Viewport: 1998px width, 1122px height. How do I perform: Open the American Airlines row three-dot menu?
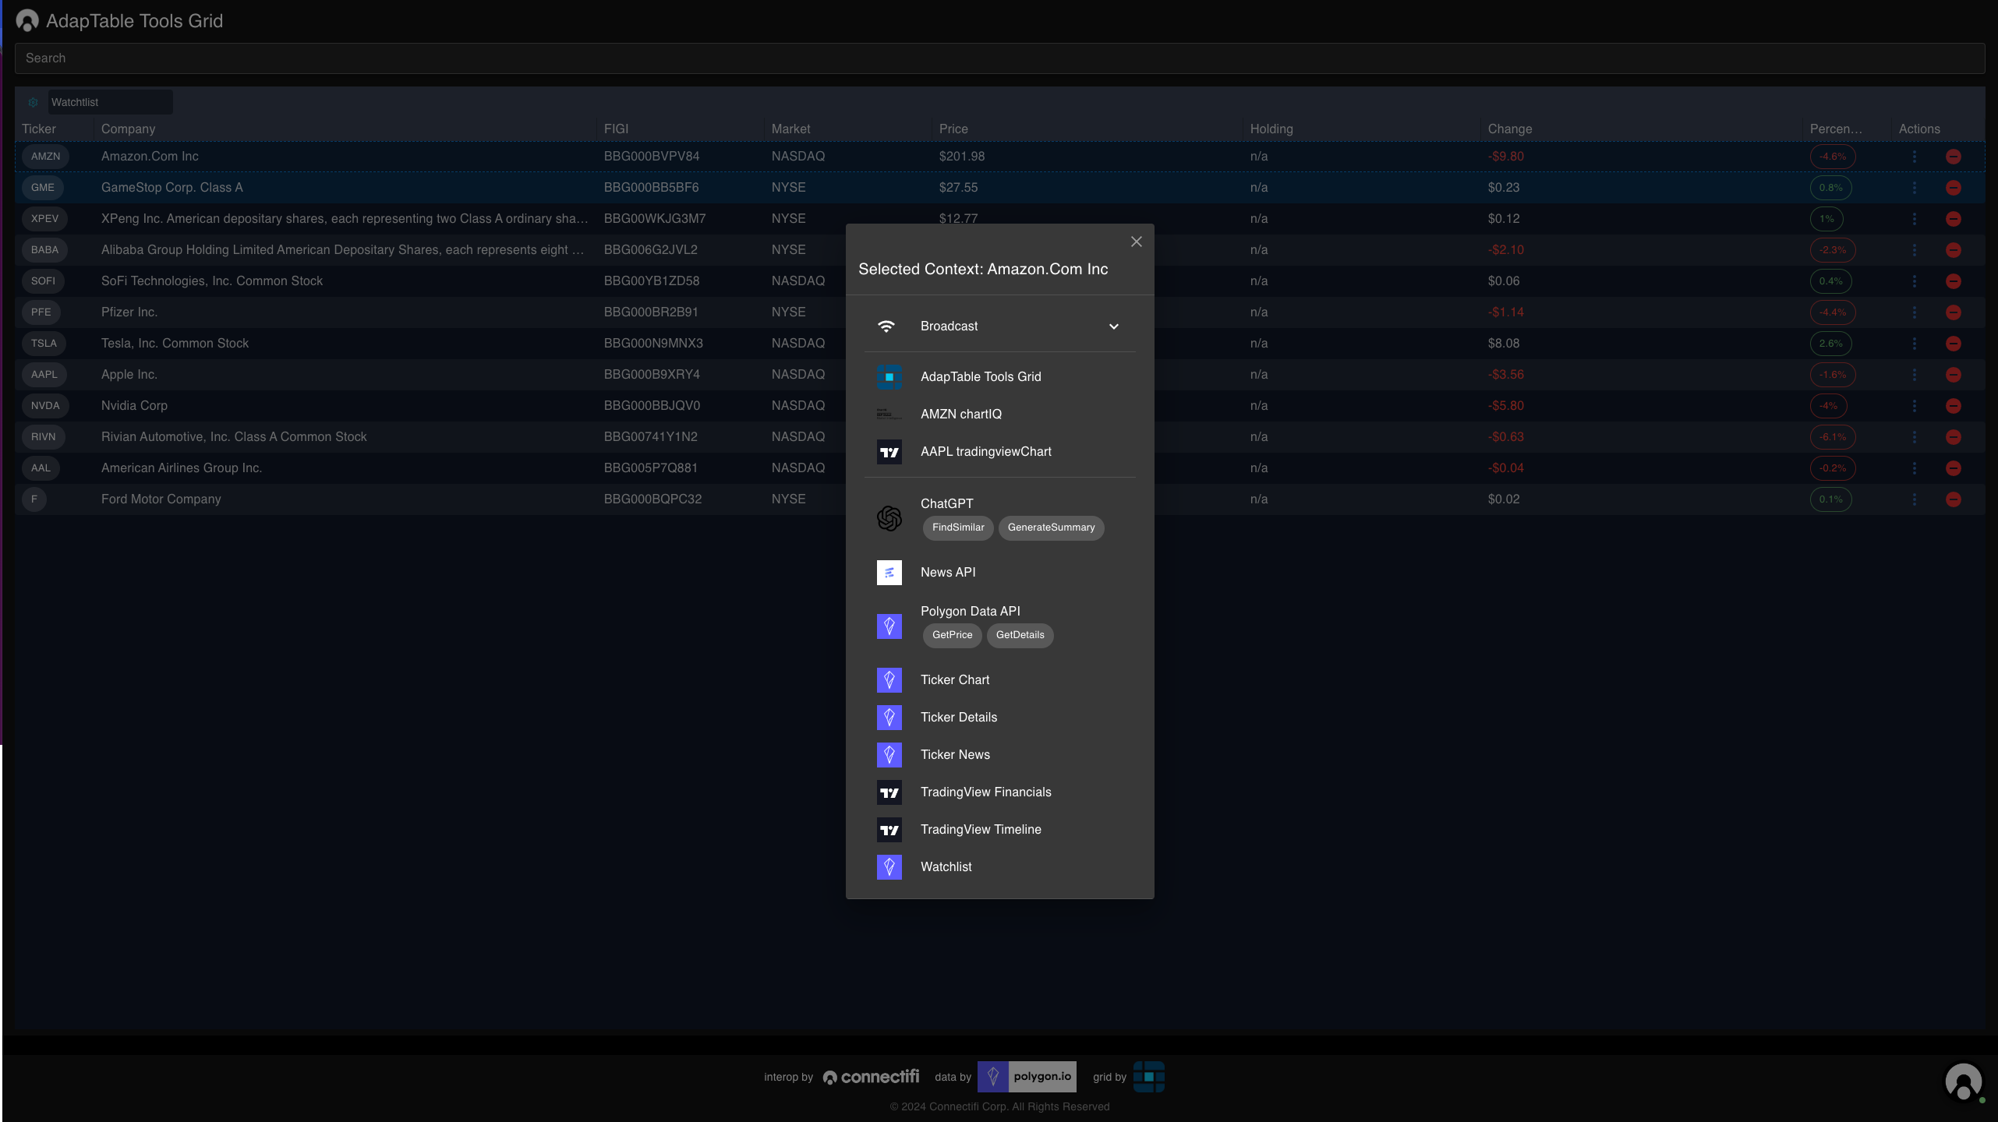[x=1915, y=468]
